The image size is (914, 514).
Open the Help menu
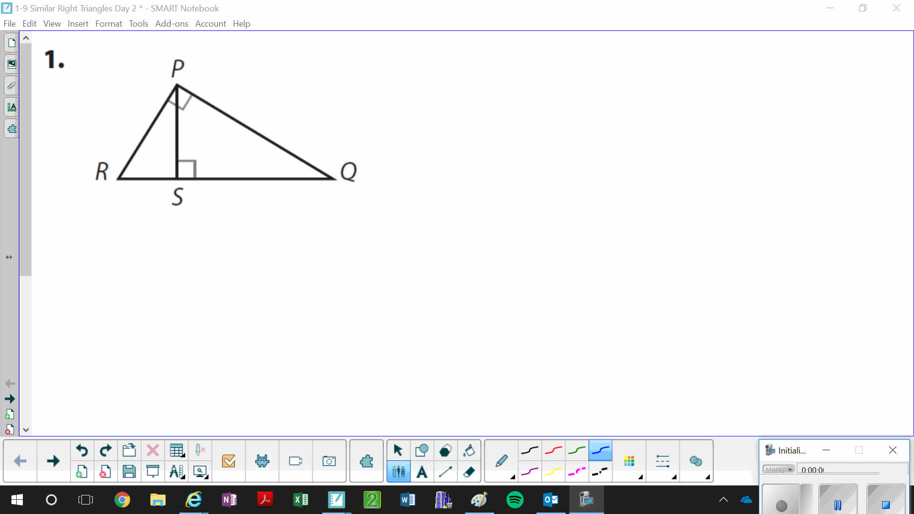(241, 23)
